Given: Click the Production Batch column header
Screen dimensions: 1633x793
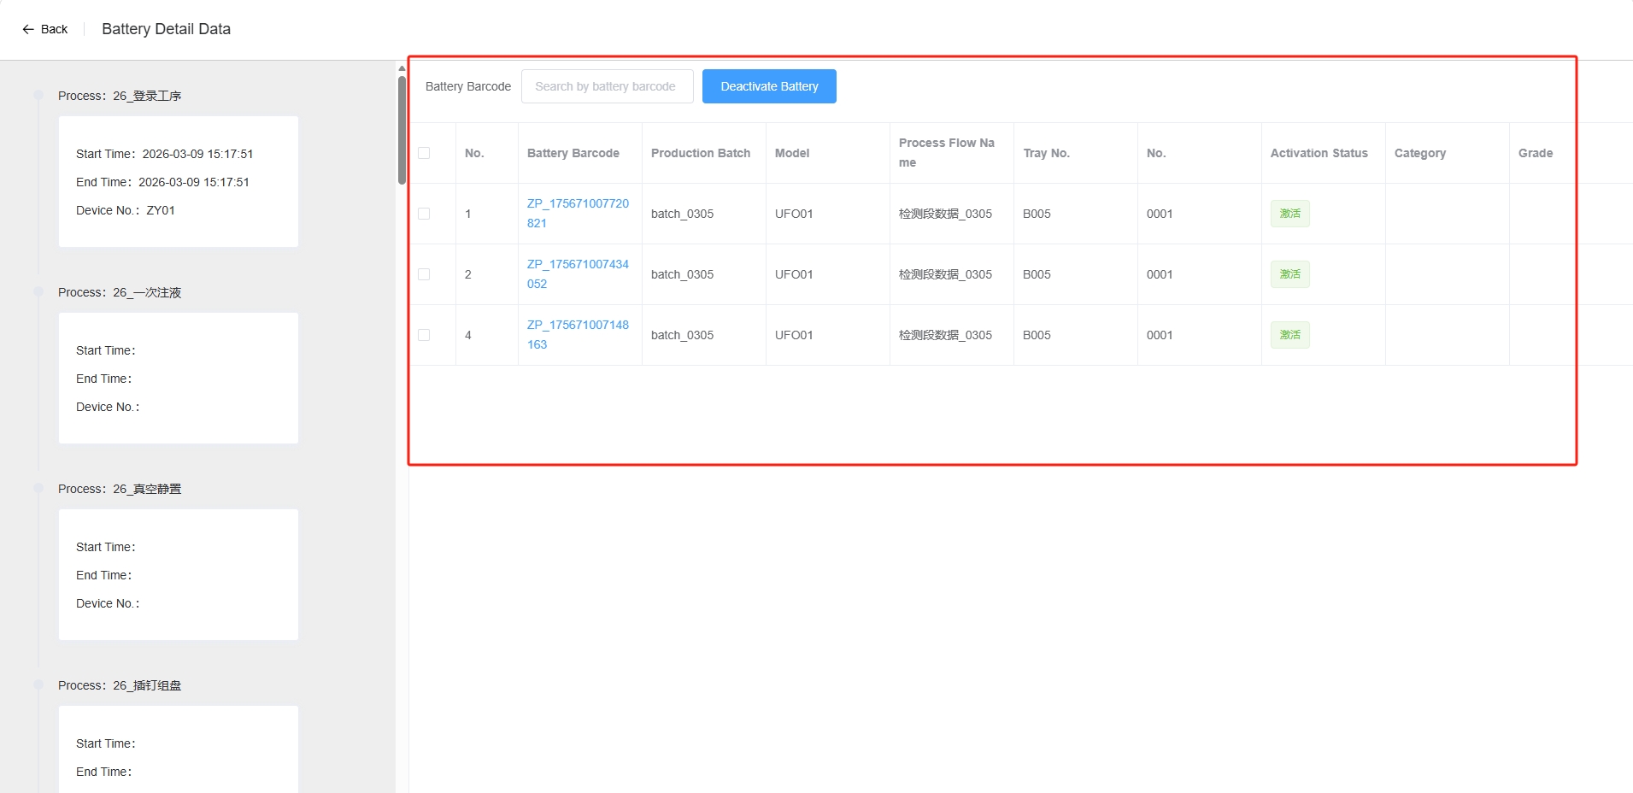Looking at the screenshot, I should (x=701, y=153).
